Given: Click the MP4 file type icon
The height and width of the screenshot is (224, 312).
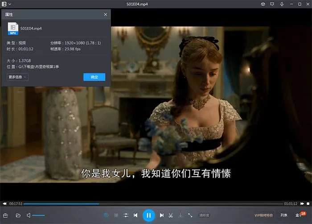Looking at the screenshot, I should click(x=13, y=29).
